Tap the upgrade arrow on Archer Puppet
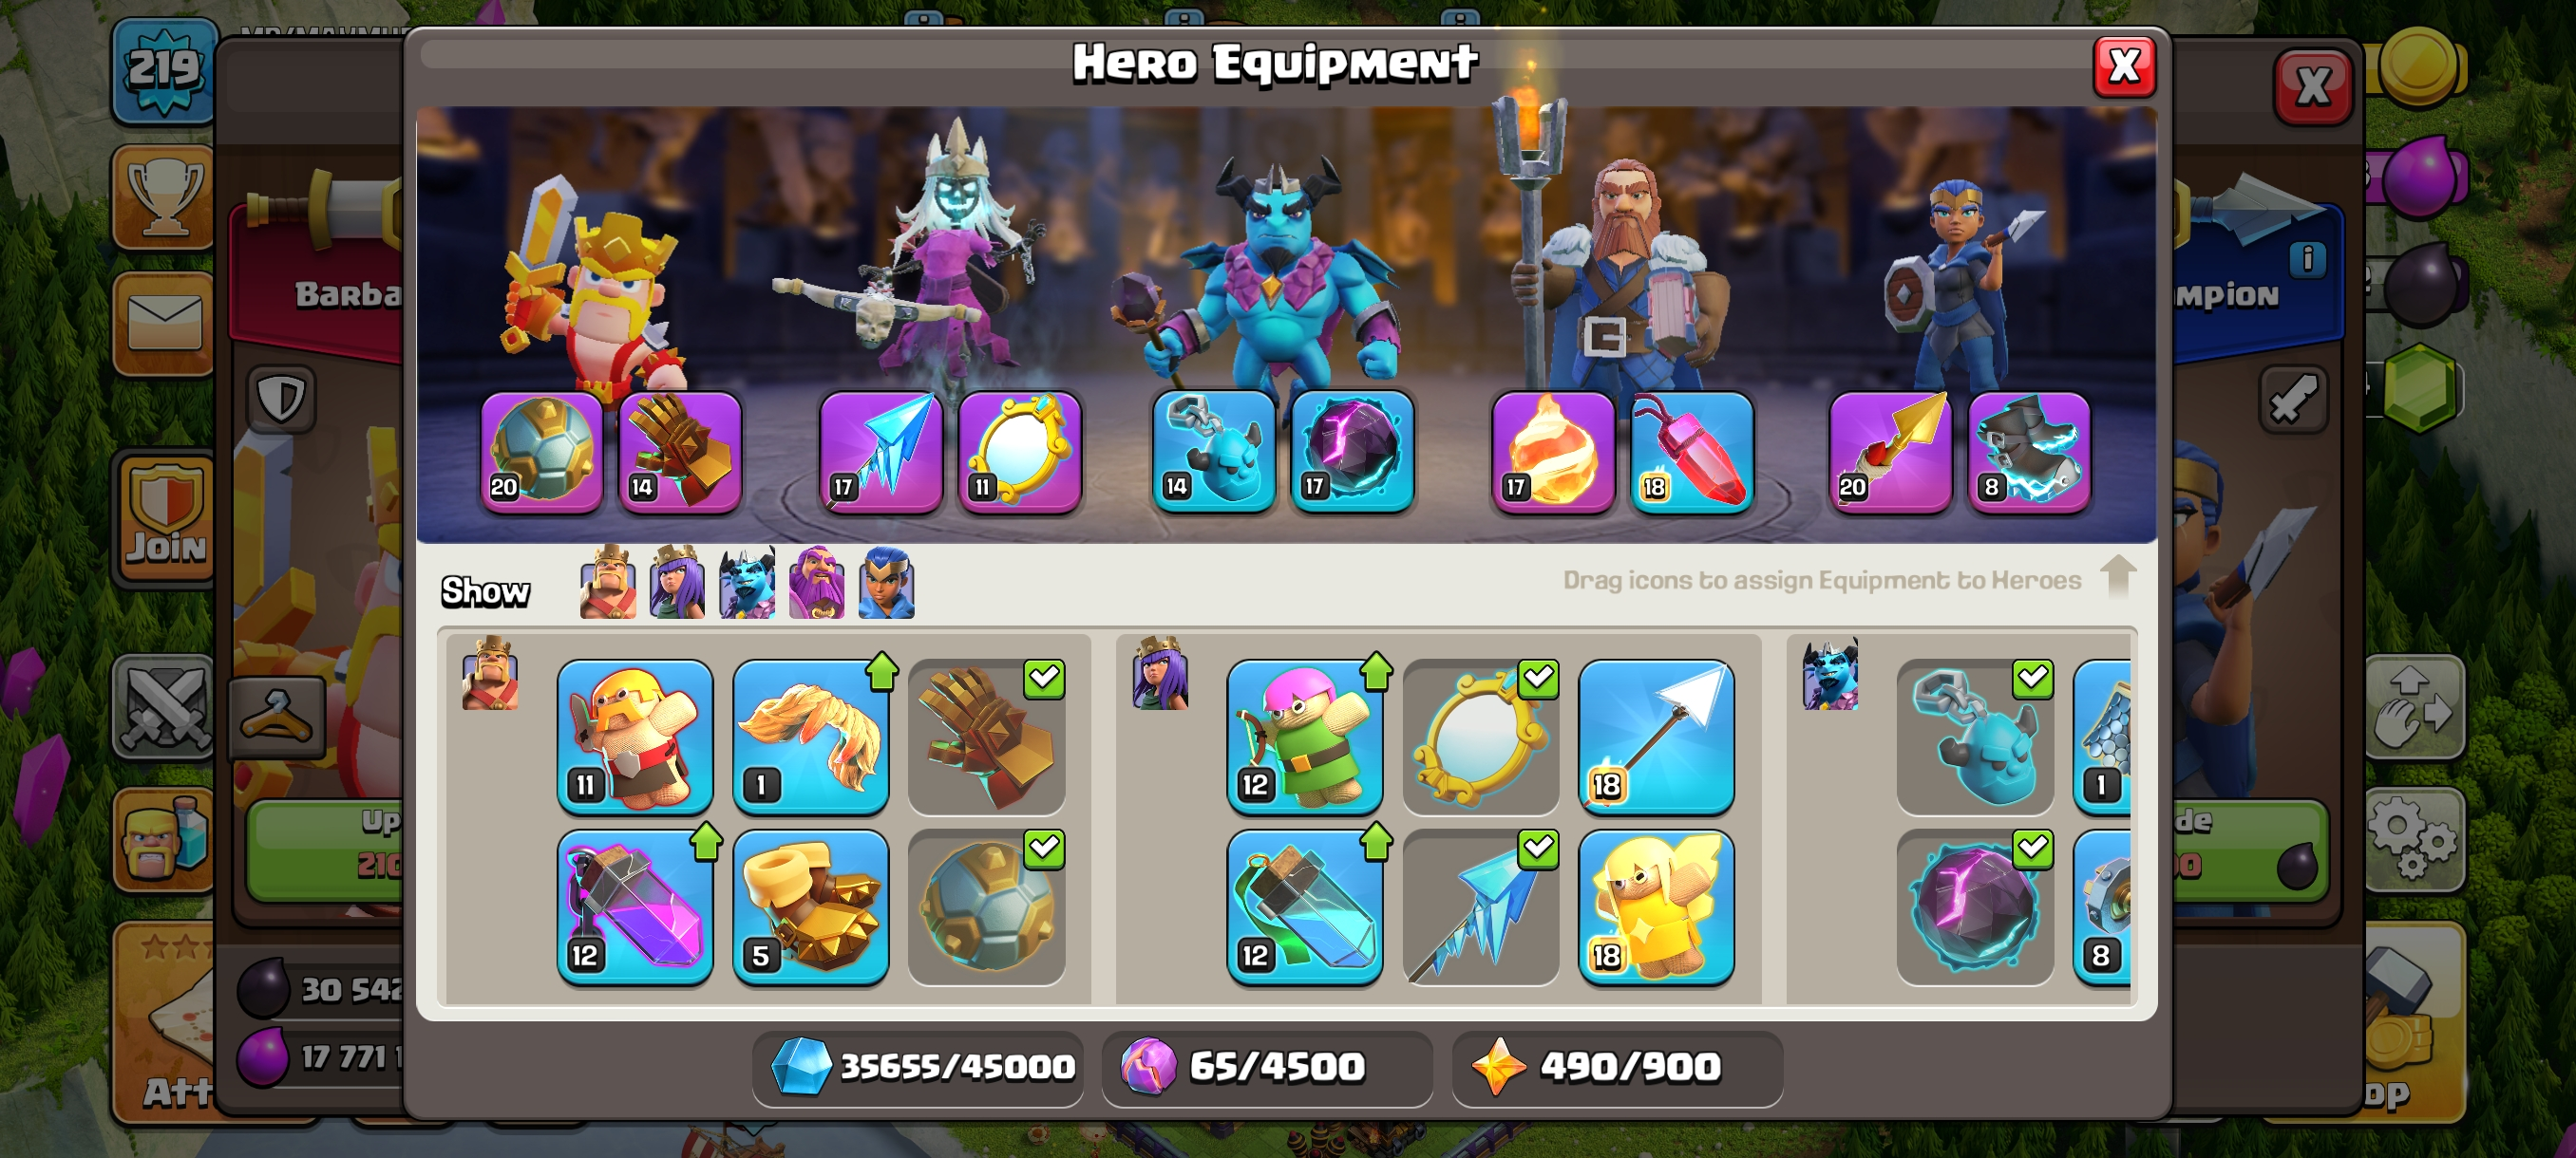Image resolution: width=2576 pixels, height=1158 pixels. [x=1376, y=671]
